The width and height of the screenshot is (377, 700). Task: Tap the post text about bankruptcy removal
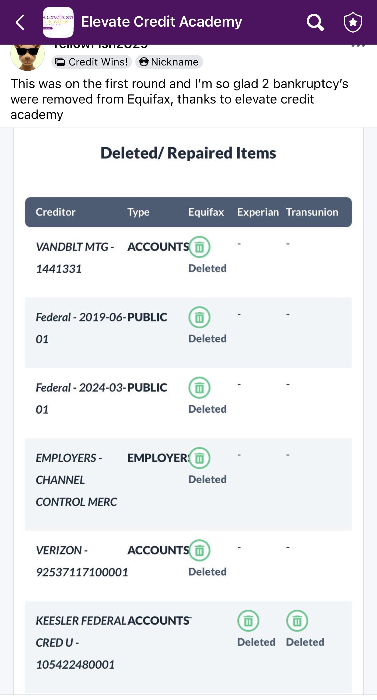pyautogui.click(x=179, y=99)
